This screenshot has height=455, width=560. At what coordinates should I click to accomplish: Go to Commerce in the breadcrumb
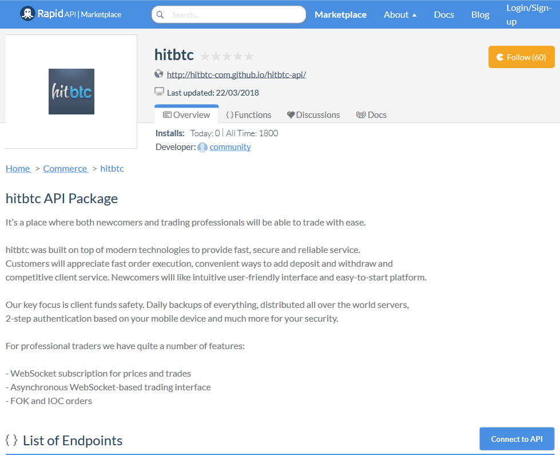tap(65, 168)
